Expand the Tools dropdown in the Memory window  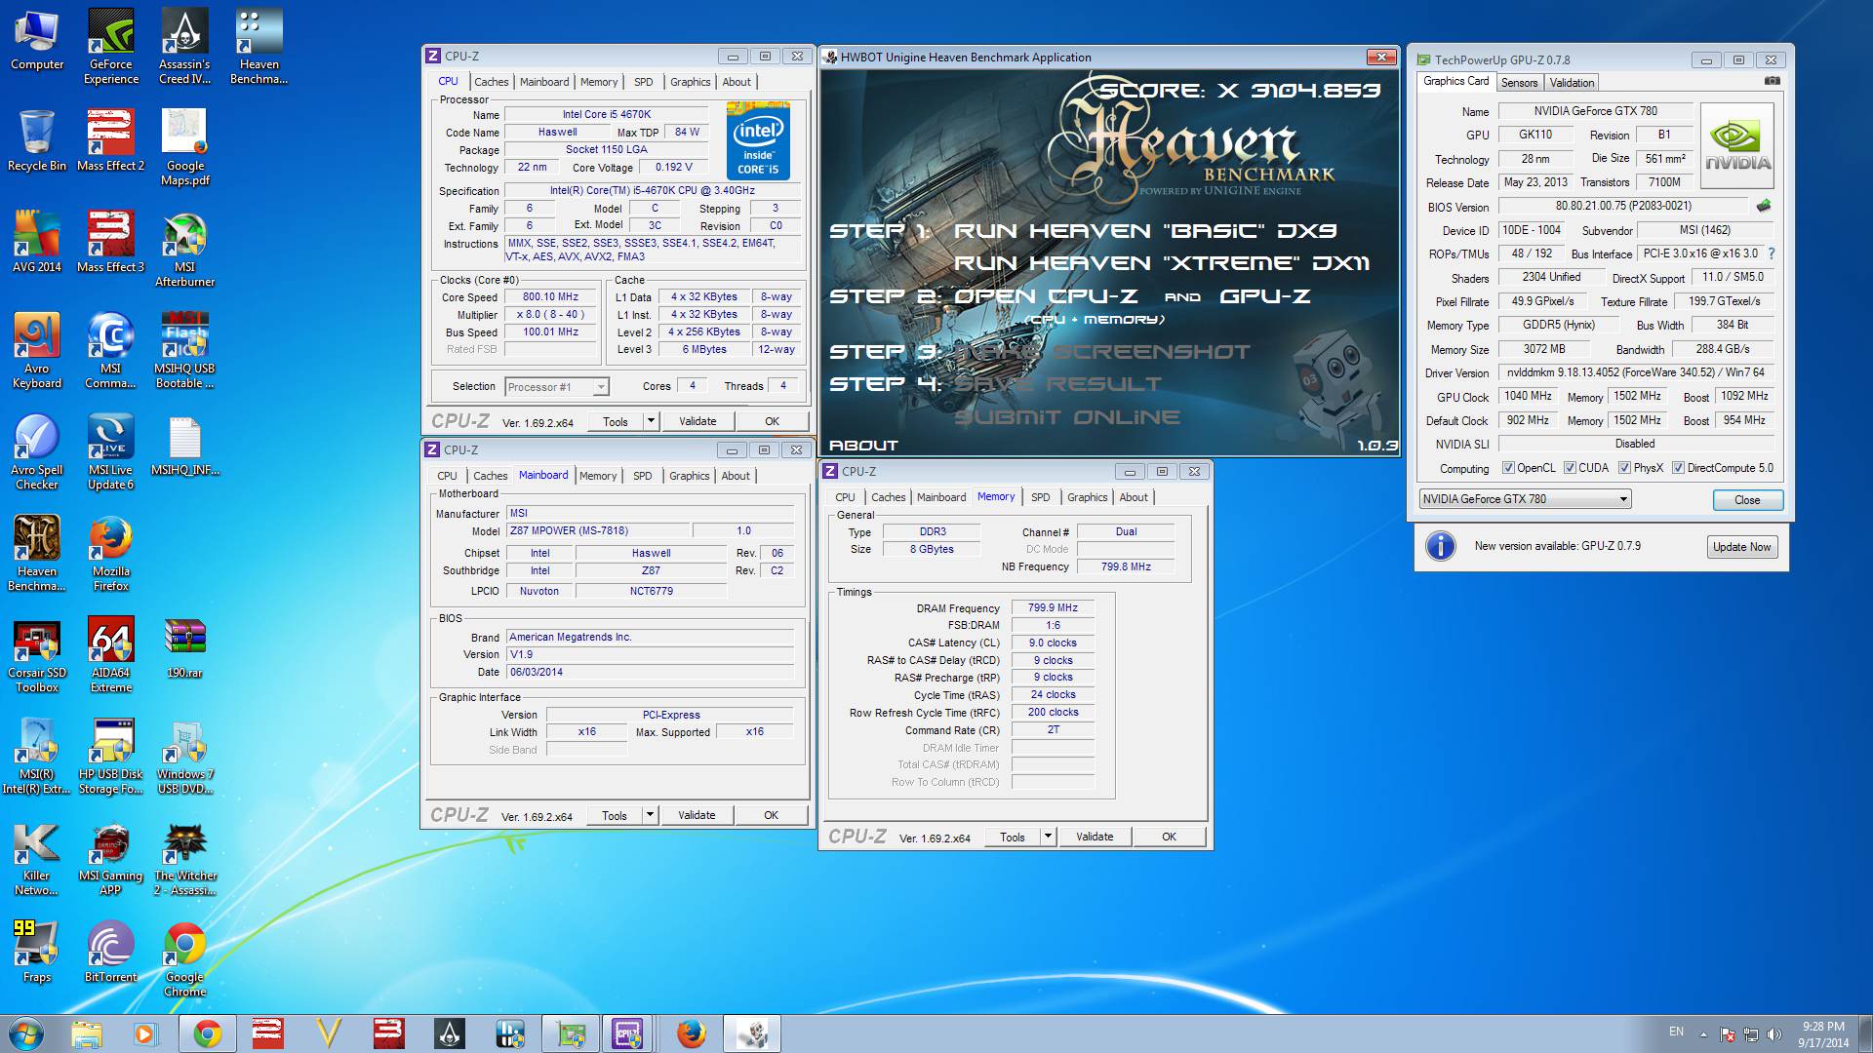click(1048, 837)
